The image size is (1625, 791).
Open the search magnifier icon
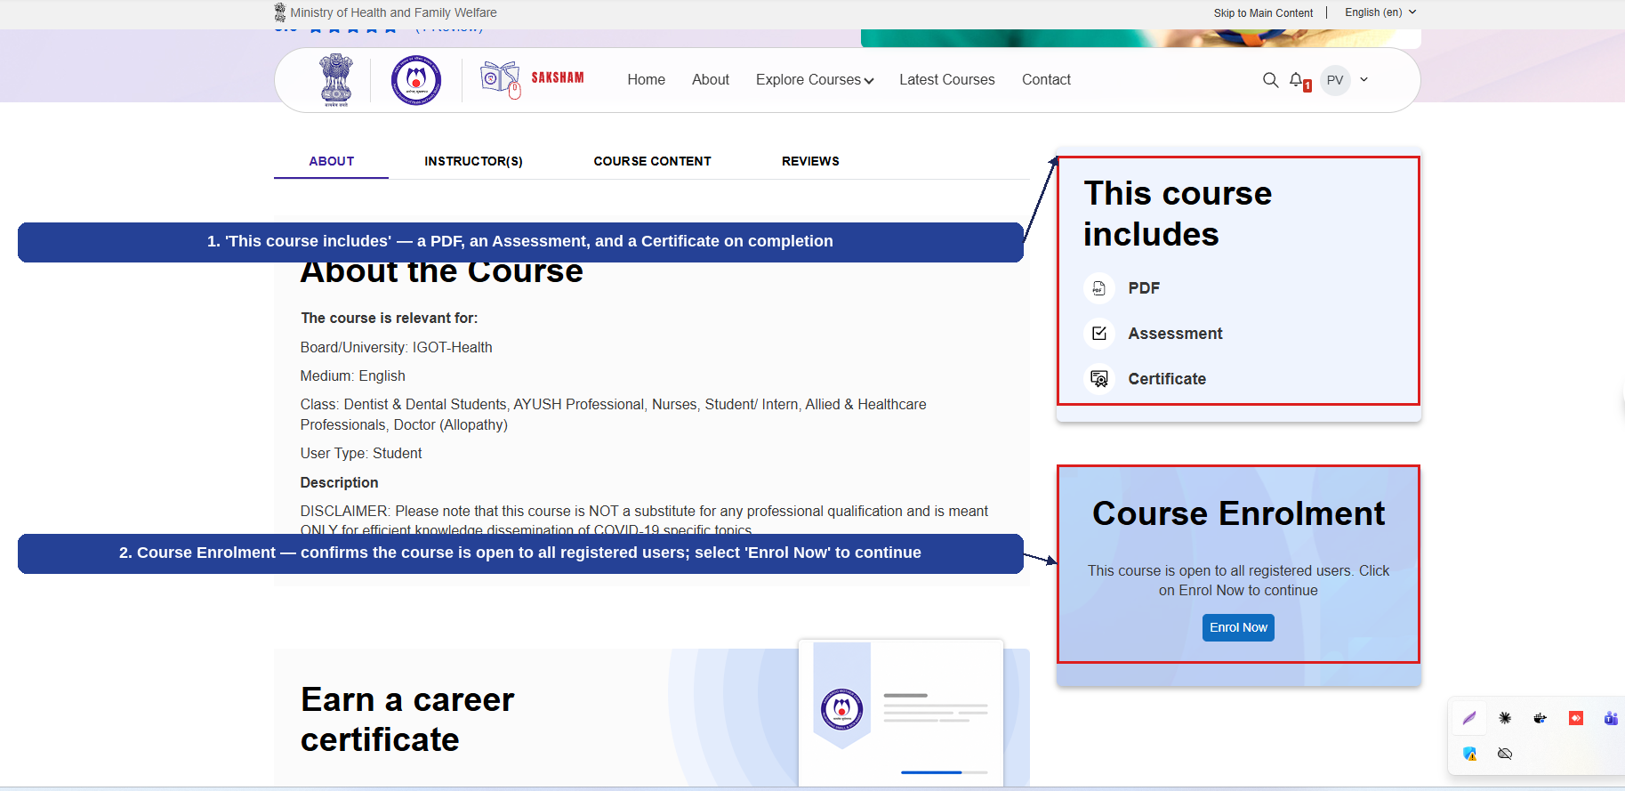1270,80
